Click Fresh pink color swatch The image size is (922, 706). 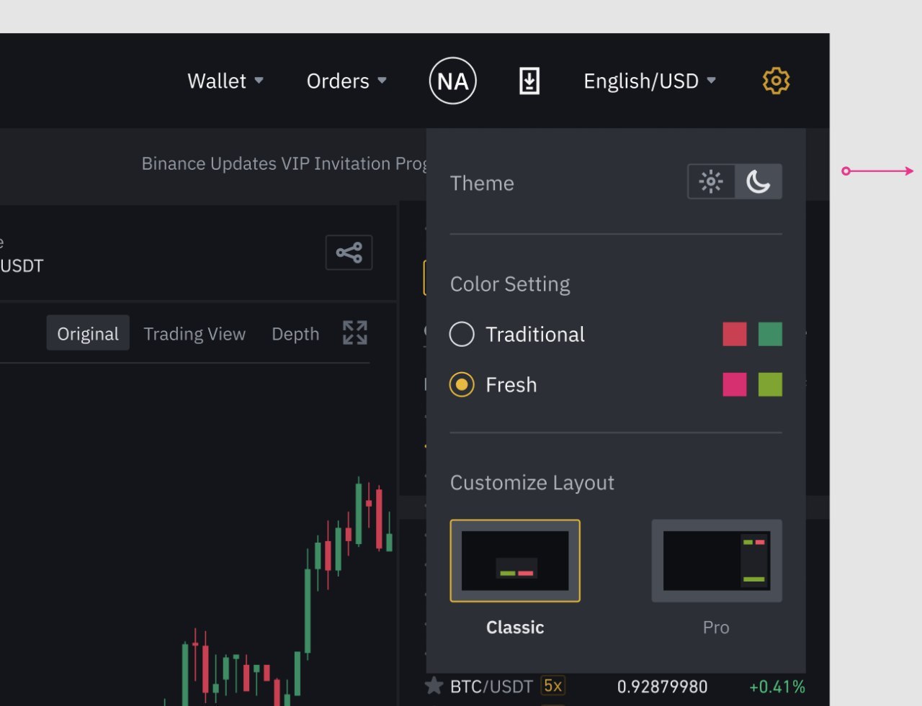point(735,384)
